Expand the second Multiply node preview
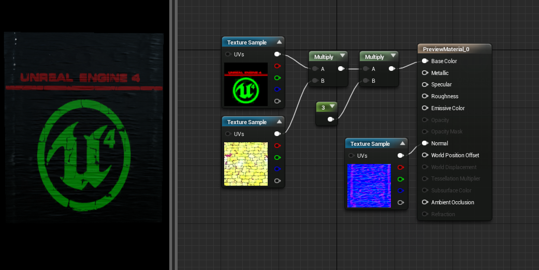 [x=394, y=56]
